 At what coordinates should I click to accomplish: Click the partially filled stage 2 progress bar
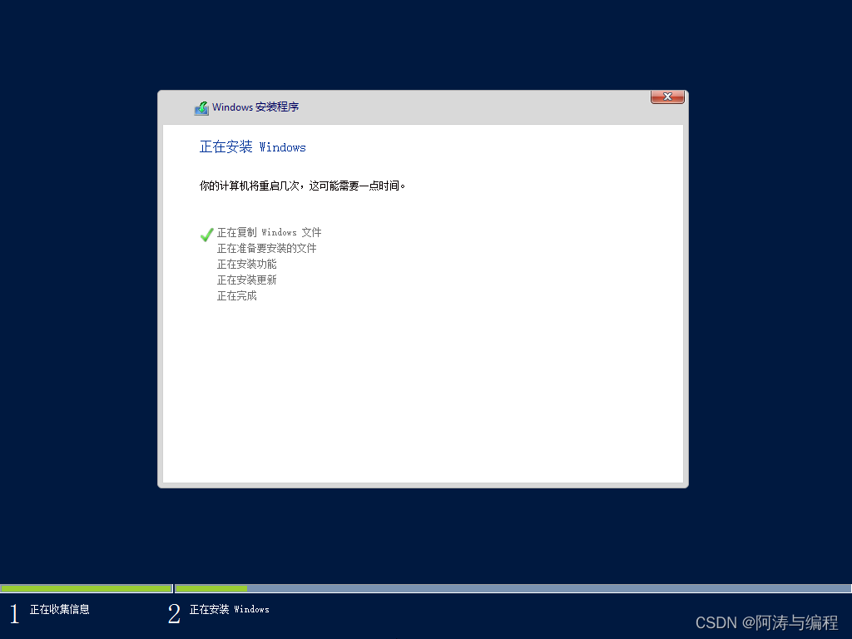pos(210,588)
